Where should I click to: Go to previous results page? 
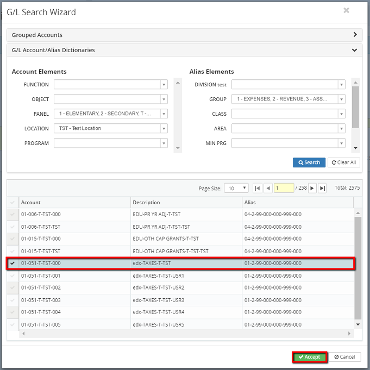[x=268, y=188]
